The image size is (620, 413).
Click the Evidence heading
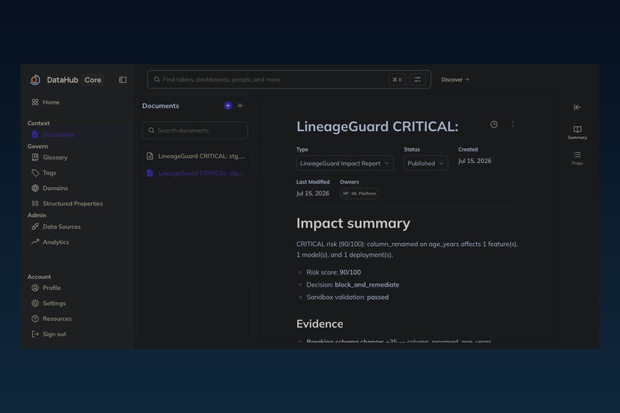coord(320,324)
